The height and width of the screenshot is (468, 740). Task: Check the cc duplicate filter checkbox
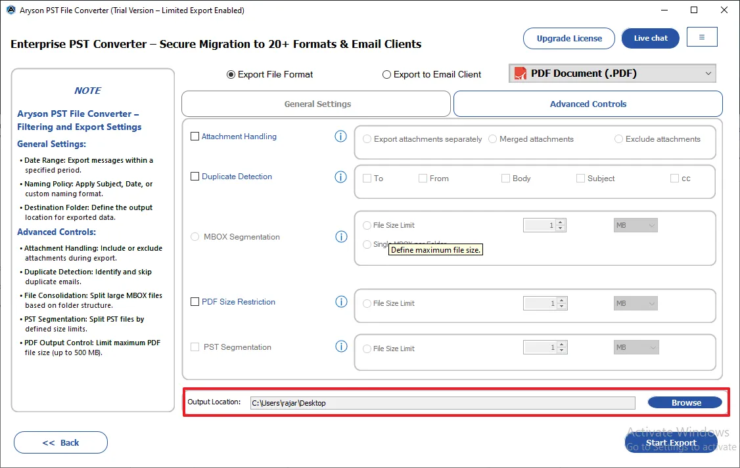674,178
